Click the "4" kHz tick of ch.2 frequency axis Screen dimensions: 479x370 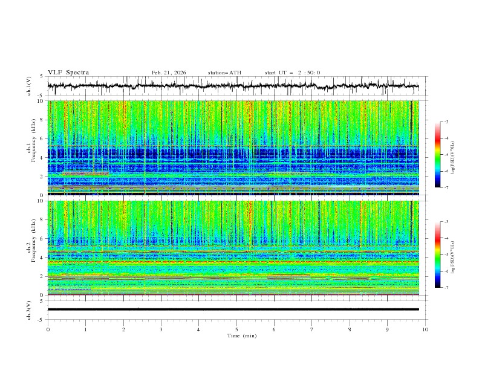pyautogui.click(x=43, y=258)
